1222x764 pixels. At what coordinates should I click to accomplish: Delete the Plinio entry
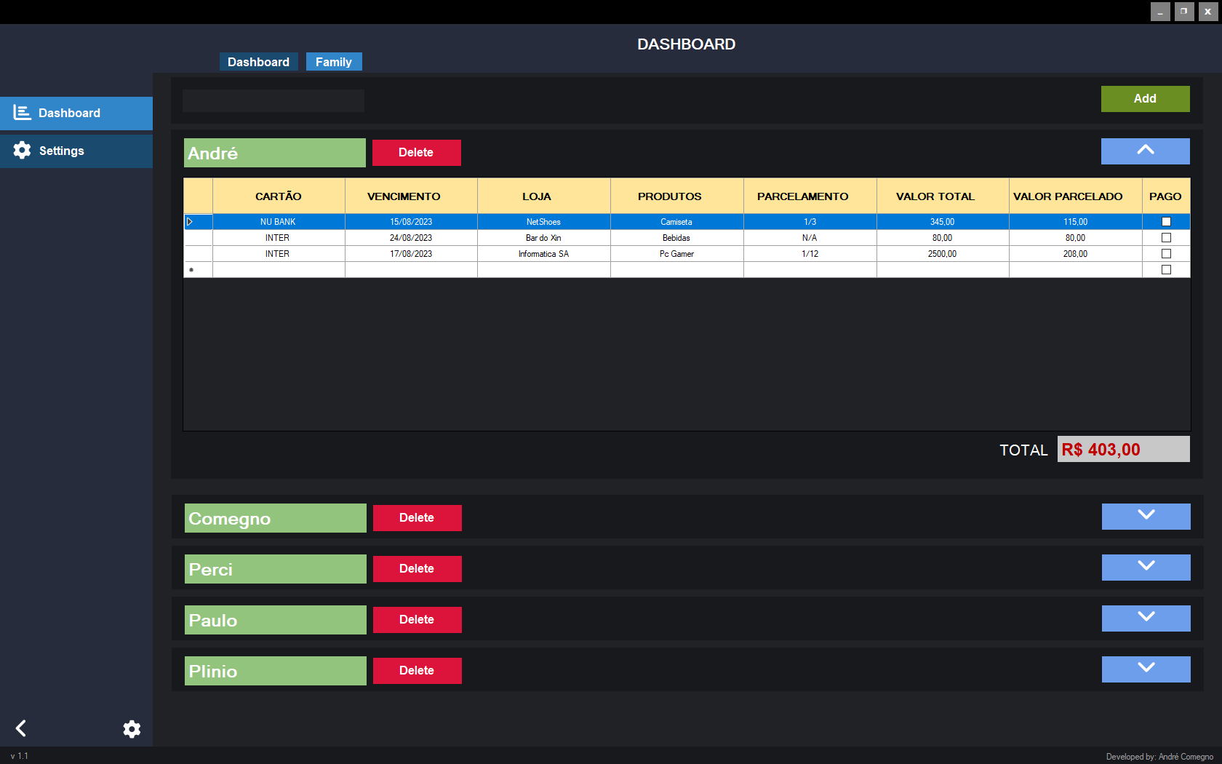pyautogui.click(x=418, y=671)
